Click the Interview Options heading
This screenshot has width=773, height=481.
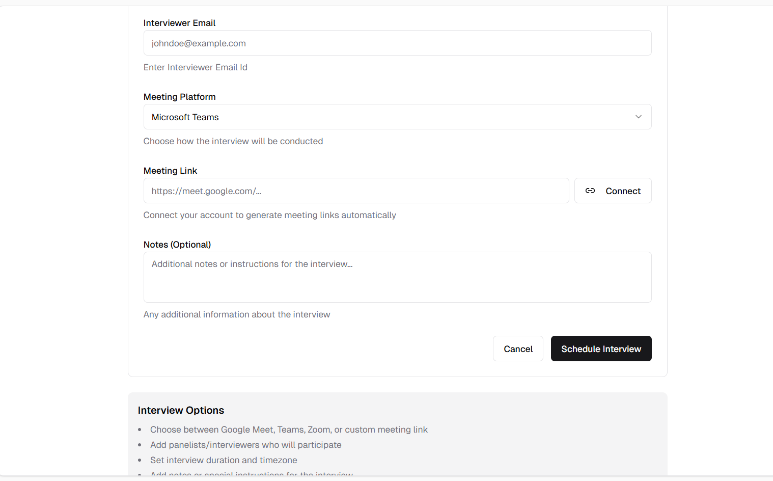point(181,410)
